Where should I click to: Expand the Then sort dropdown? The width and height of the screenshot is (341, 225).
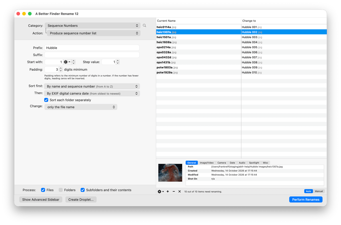click(92, 93)
